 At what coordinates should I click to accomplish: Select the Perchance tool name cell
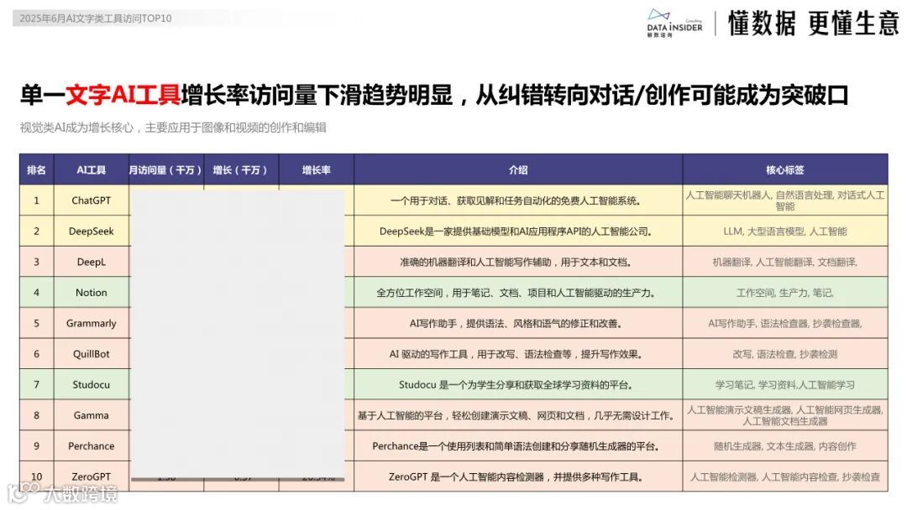(x=92, y=445)
